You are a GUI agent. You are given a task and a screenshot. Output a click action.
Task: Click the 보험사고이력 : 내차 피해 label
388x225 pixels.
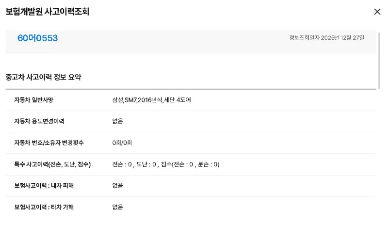click(x=44, y=186)
